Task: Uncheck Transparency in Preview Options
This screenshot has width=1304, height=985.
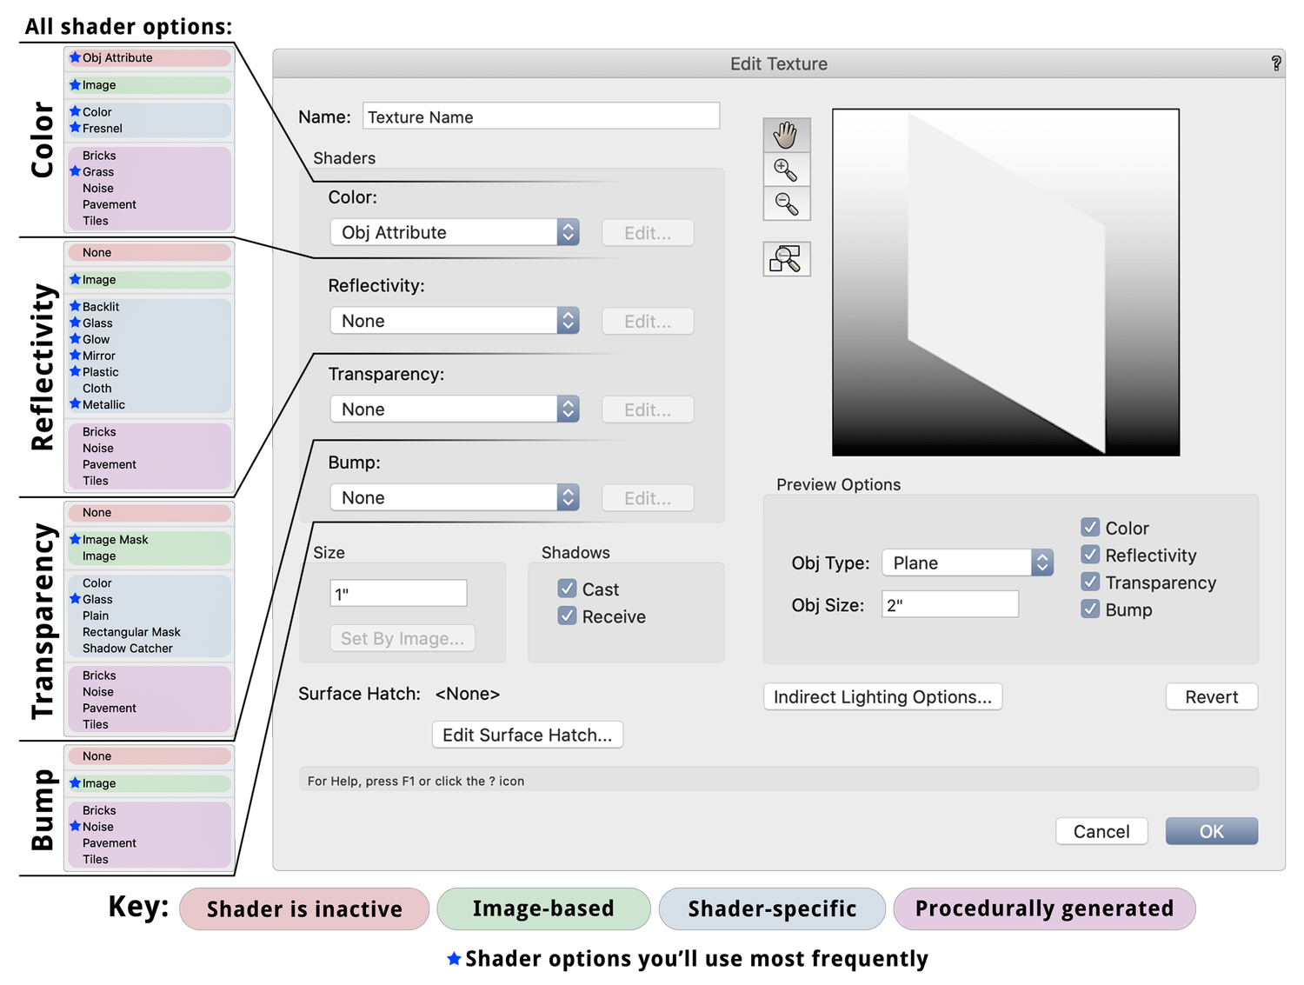Action: click(x=1091, y=582)
